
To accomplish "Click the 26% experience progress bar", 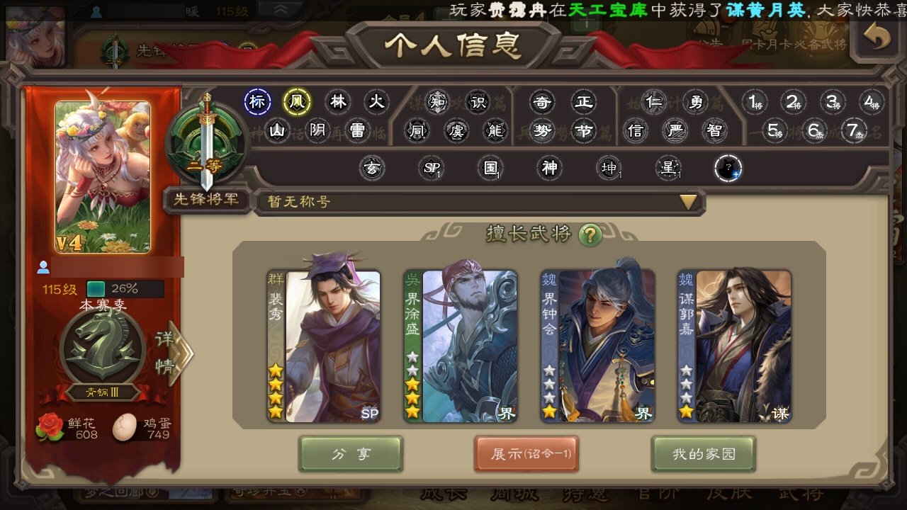I will [125, 289].
